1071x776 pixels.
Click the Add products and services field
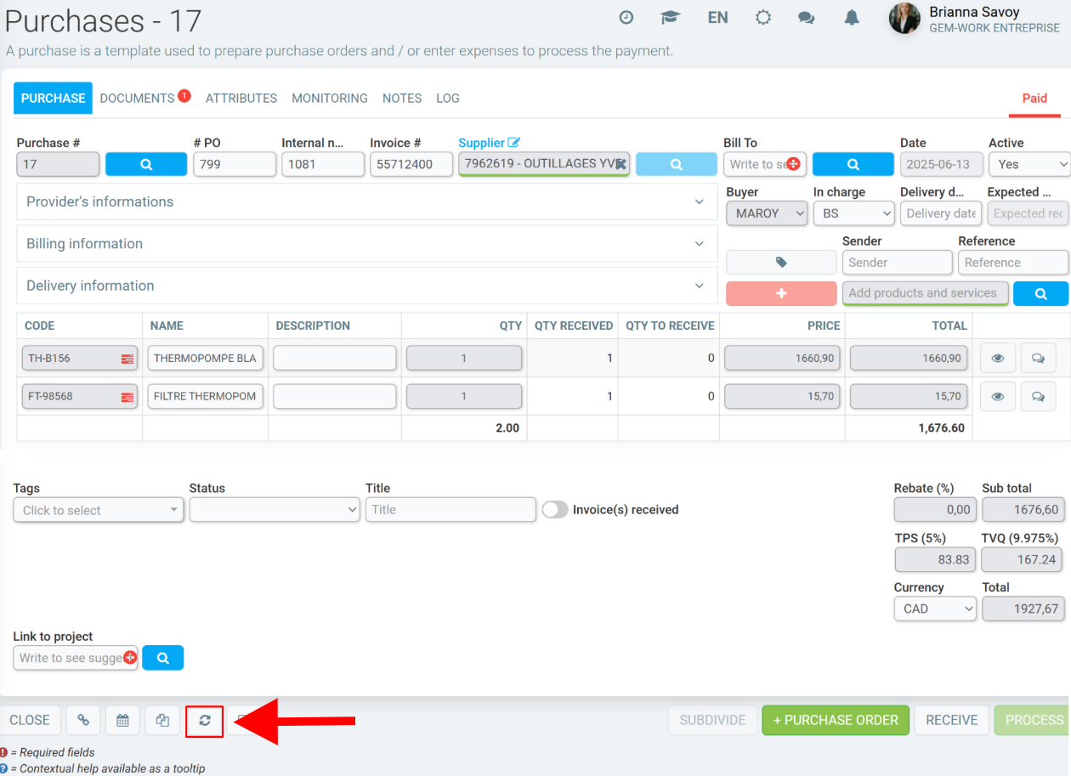coord(926,293)
